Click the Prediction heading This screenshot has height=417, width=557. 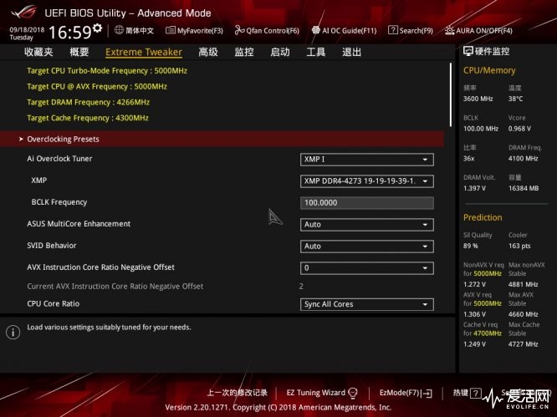coord(483,217)
